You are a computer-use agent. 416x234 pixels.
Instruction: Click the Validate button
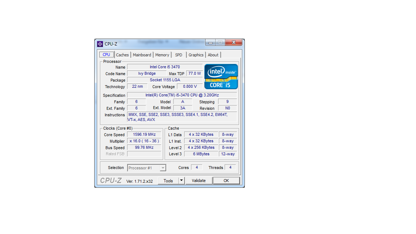tap(199, 181)
